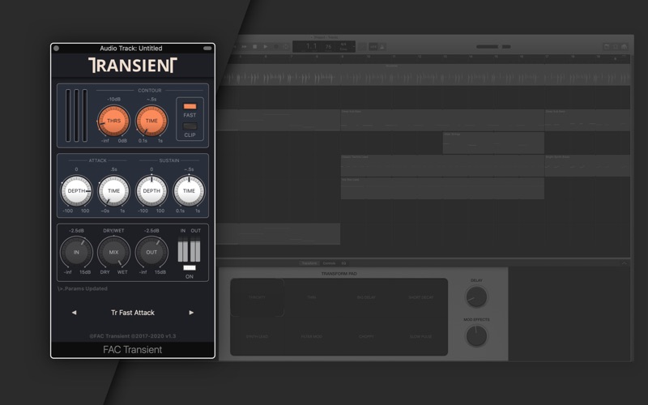Viewport: 648px width, 405px height.
Task: Click the 1.1 position readout in LCD
Action: [312, 46]
